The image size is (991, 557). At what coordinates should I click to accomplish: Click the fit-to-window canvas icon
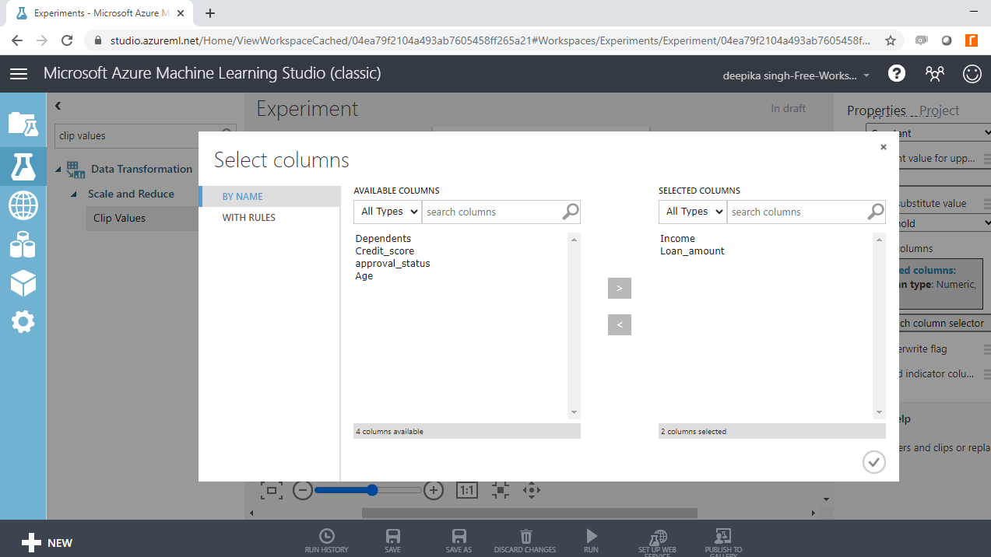tap(271, 490)
